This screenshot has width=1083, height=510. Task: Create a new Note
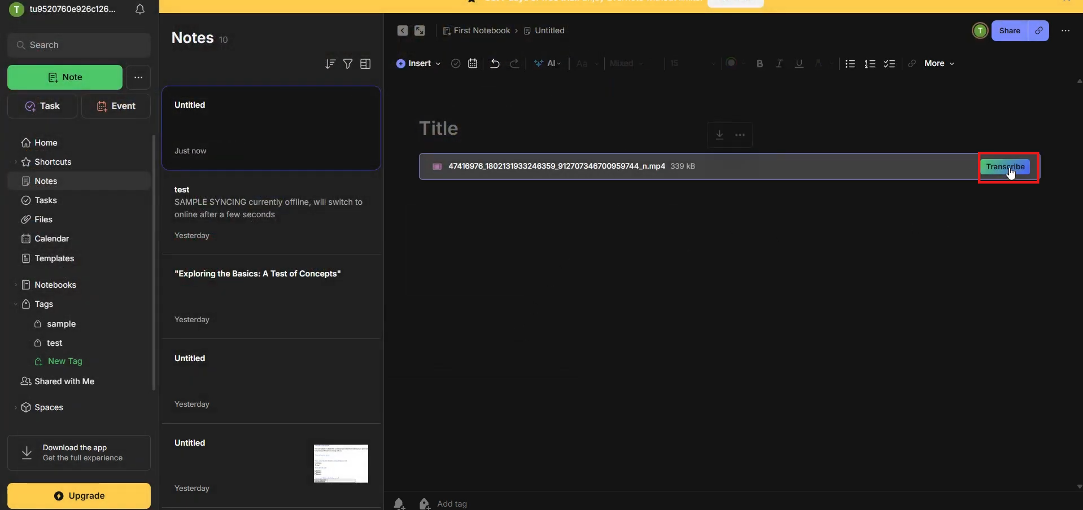coord(65,77)
